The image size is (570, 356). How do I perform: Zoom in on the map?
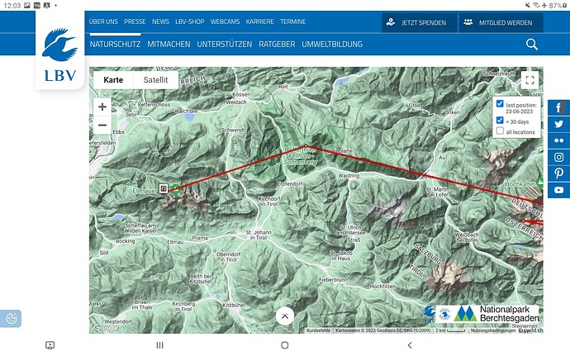102,107
